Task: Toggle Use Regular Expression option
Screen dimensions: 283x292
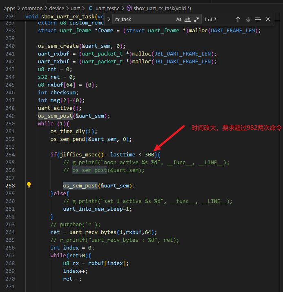Action: 197,19
